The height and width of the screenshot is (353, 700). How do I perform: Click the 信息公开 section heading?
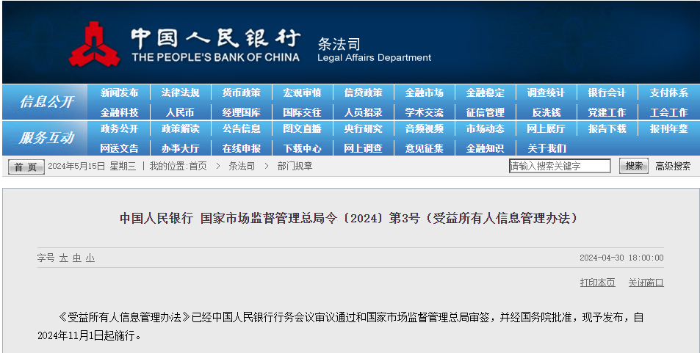click(x=46, y=102)
